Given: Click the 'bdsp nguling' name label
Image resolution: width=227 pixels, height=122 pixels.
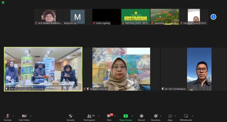Looking at the screenshot, I should [103, 23].
